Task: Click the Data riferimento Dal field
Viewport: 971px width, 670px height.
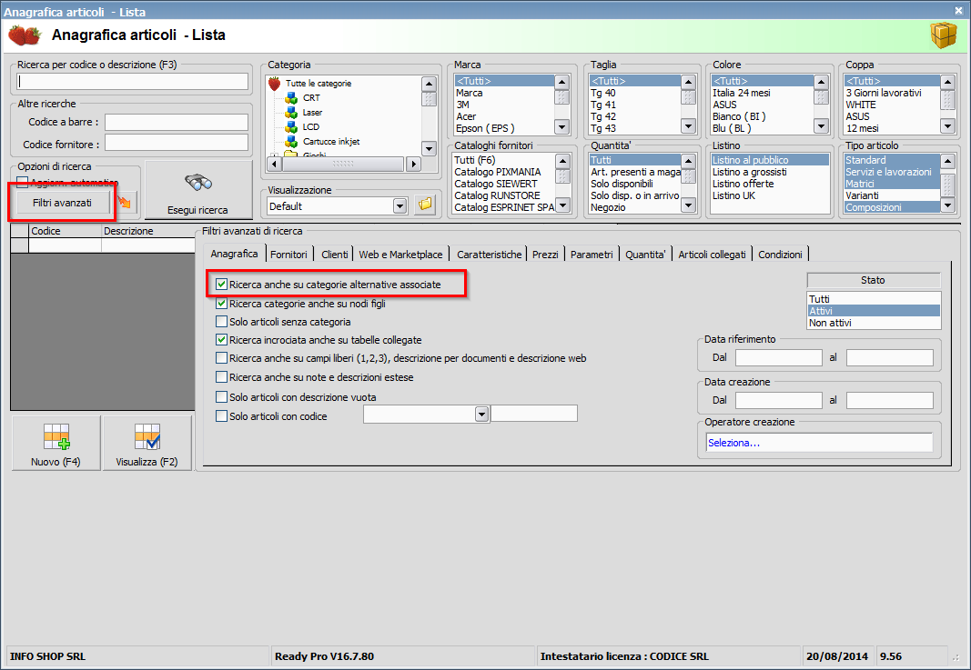Action: click(x=778, y=357)
